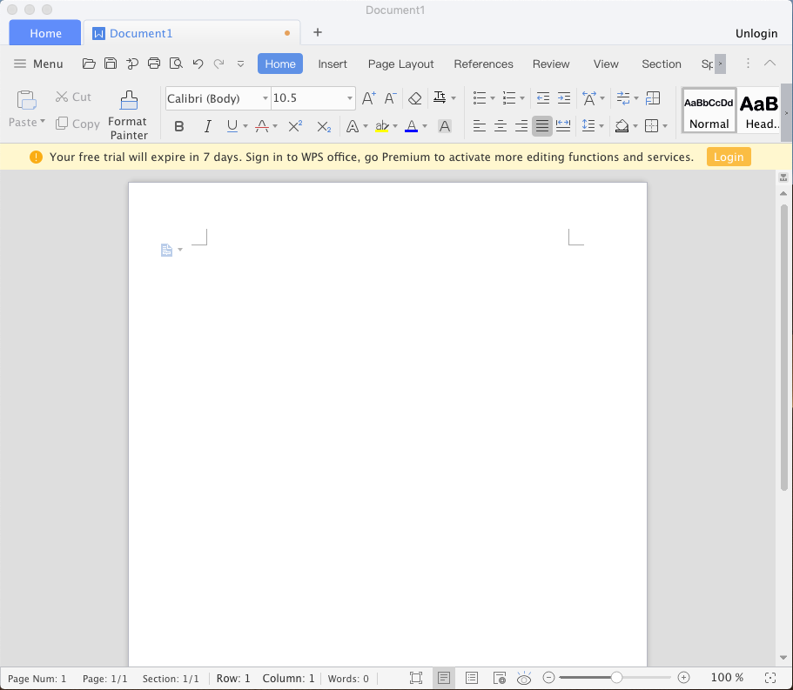This screenshot has height=690, width=793.
Task: Open the eye protection mode icon
Action: pos(524,678)
